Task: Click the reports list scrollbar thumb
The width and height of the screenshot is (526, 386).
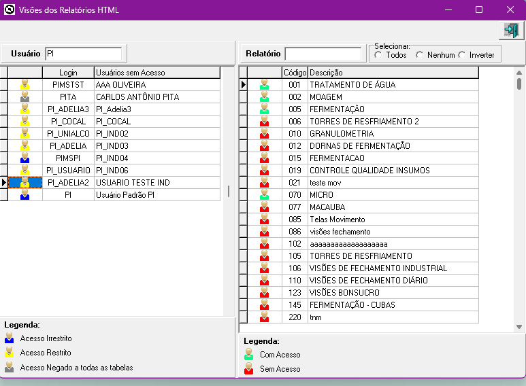Action: coord(519,84)
